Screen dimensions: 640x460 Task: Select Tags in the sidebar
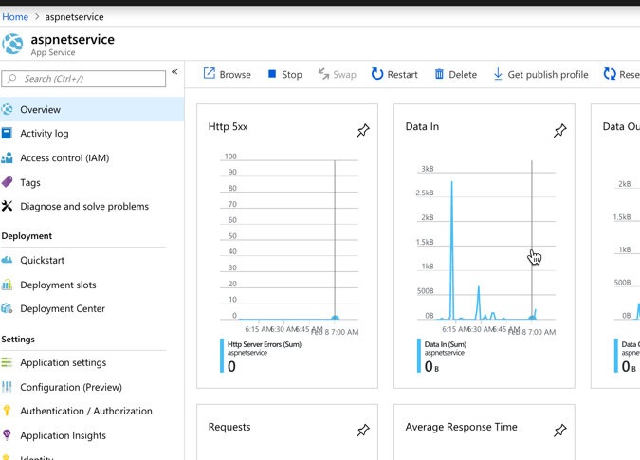point(30,182)
